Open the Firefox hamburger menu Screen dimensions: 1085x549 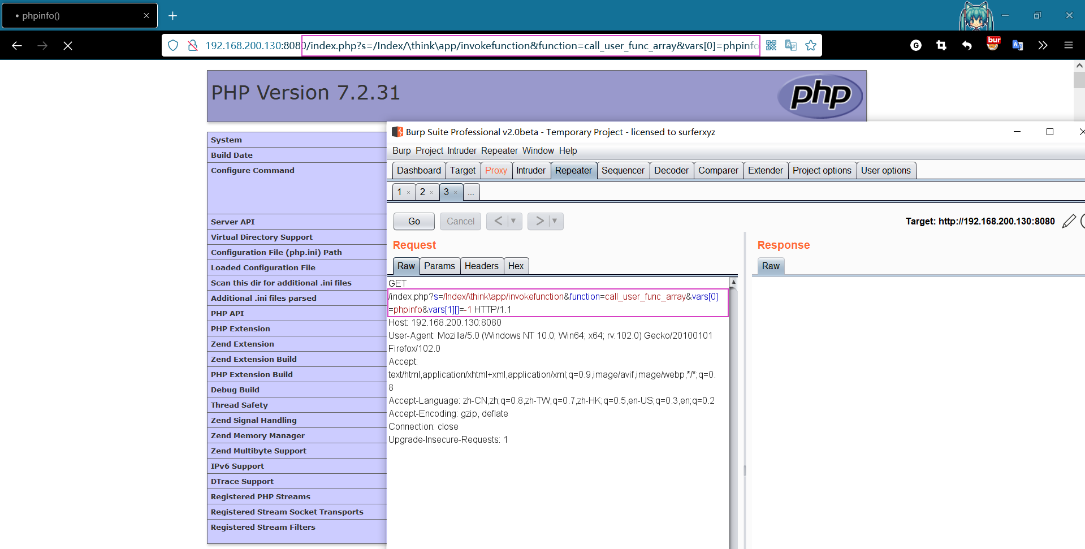click(1069, 45)
